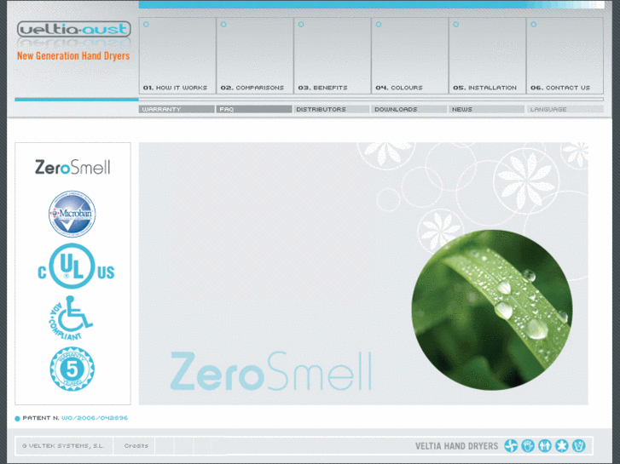Open the 05. Installation page
Viewport: 620px width, 464px height.
pyautogui.click(x=487, y=55)
